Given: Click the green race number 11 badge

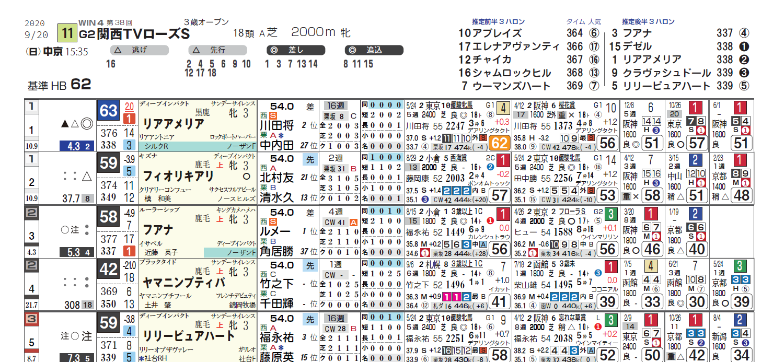Looking at the screenshot, I should pyautogui.click(x=66, y=33).
